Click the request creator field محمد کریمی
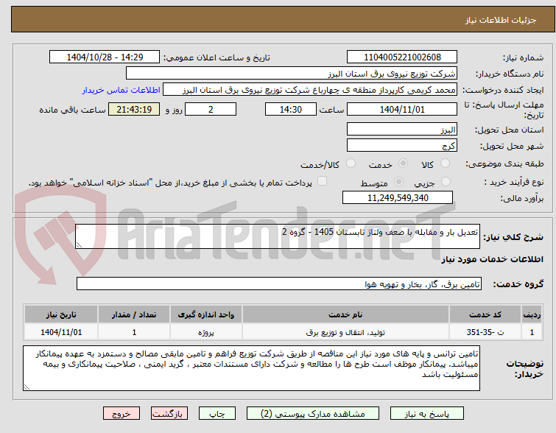Image resolution: width=556 pixels, height=433 pixels. tap(310, 90)
